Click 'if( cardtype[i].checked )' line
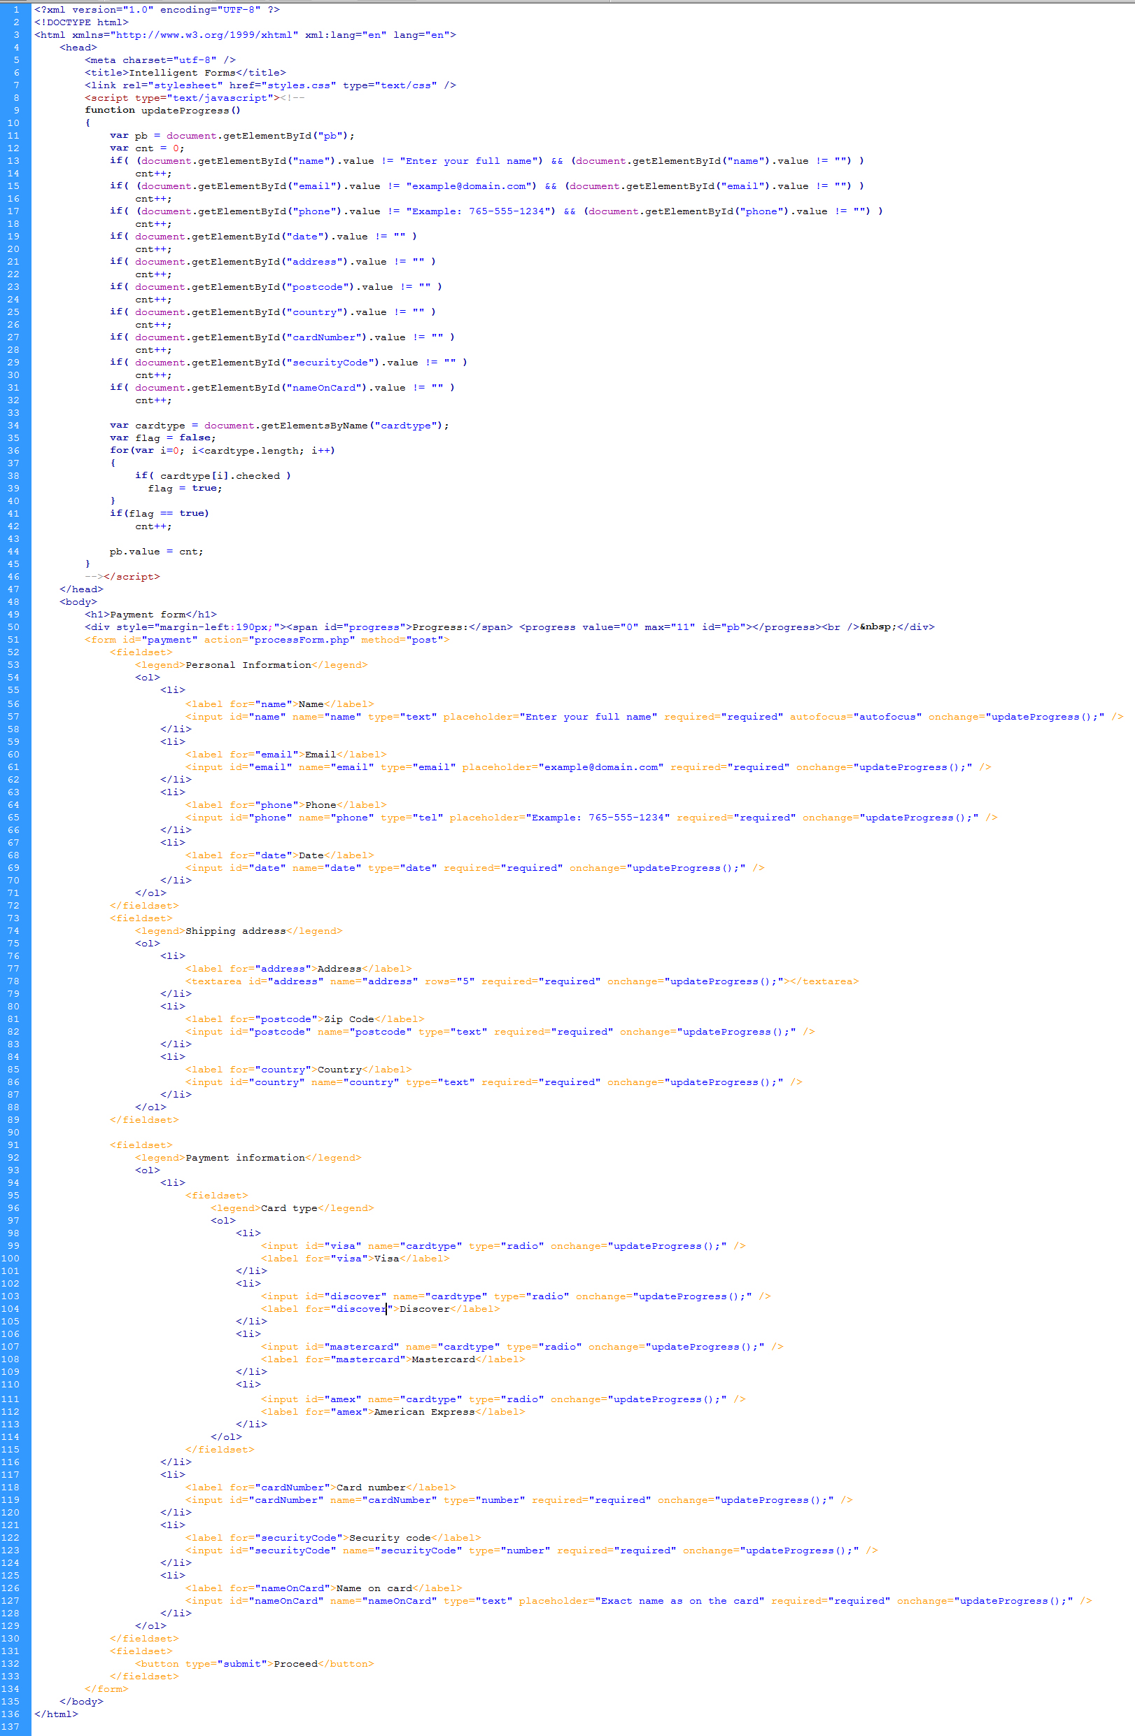 [213, 475]
